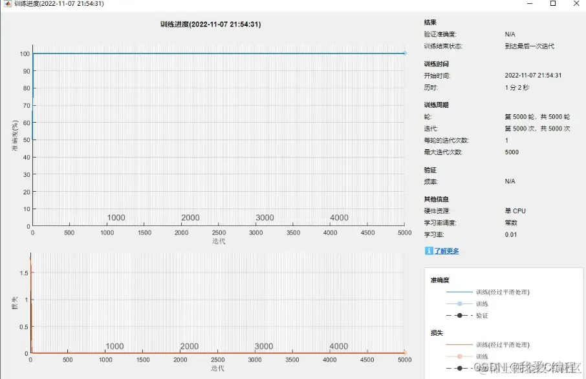Image resolution: width=586 pixels, height=379 pixels.
Task: Maximize the training progress window
Action: pos(553,3)
